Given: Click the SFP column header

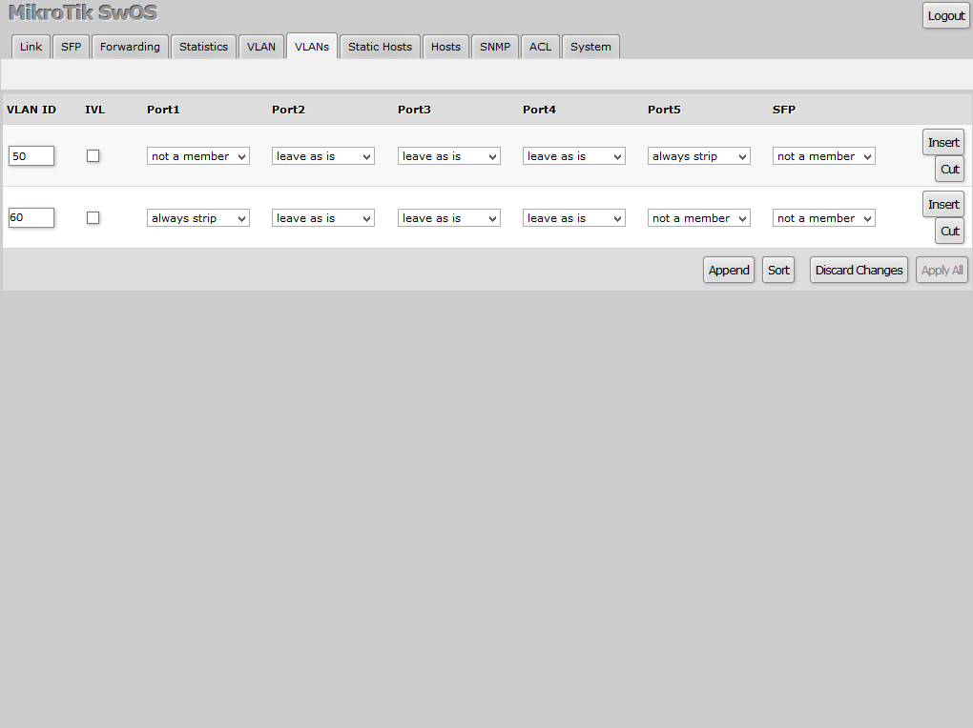Looking at the screenshot, I should point(784,110).
